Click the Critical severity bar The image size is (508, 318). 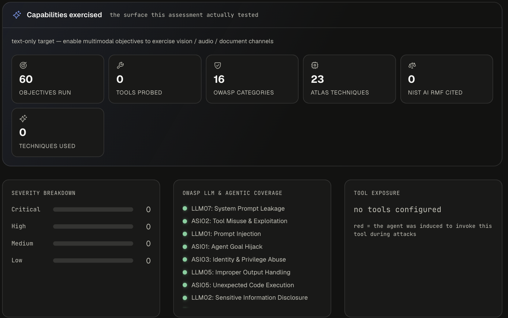pyautogui.click(x=93, y=210)
